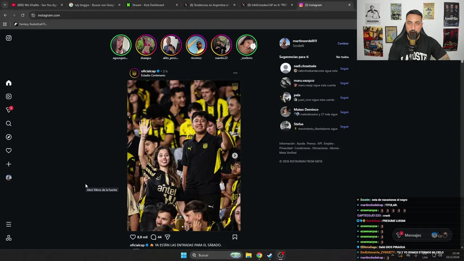Follow Mateo Deminco
Image resolution: width=464 pixels, height=261 pixels.
(344, 112)
